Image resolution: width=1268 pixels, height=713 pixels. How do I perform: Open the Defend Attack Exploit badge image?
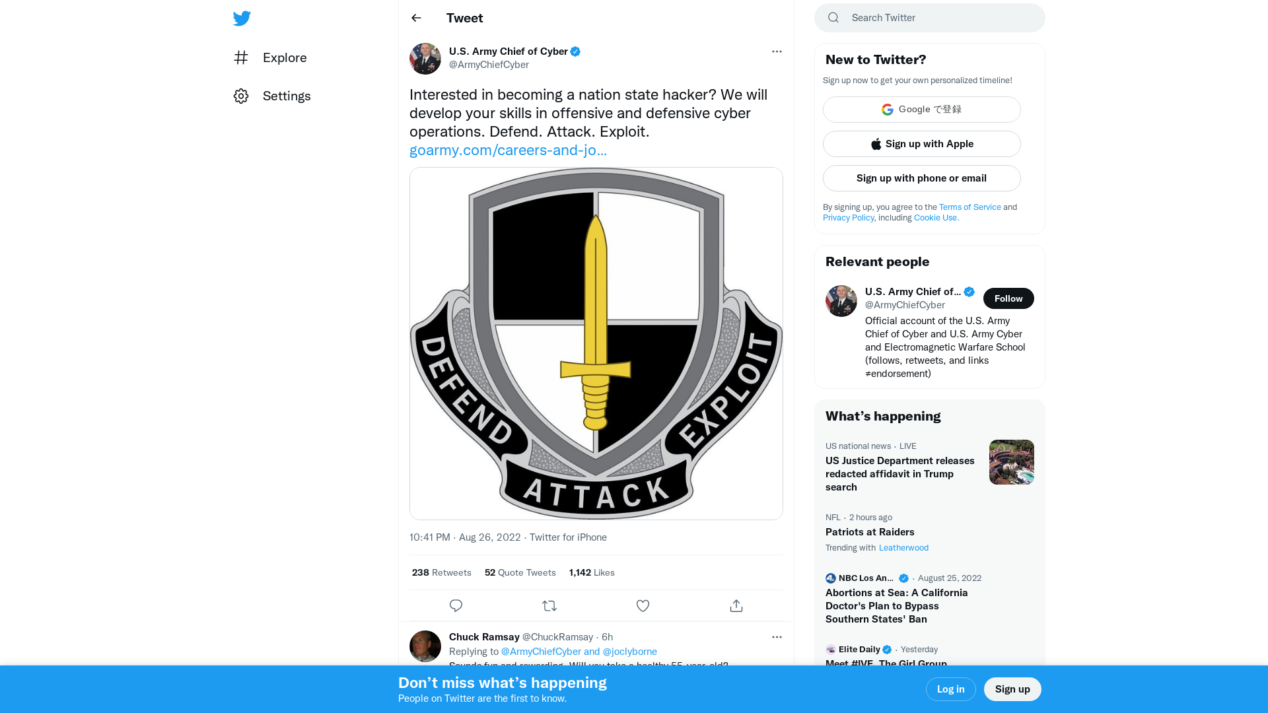(596, 343)
